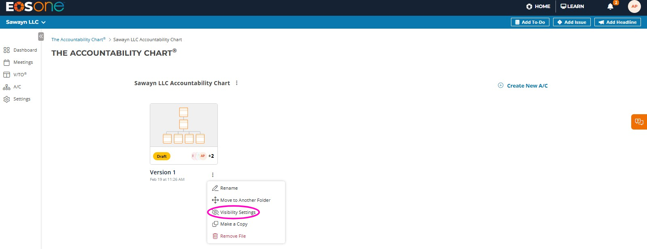The image size is (647, 249).
Task: Open the orange feedback chat widget
Action: pyautogui.click(x=639, y=122)
